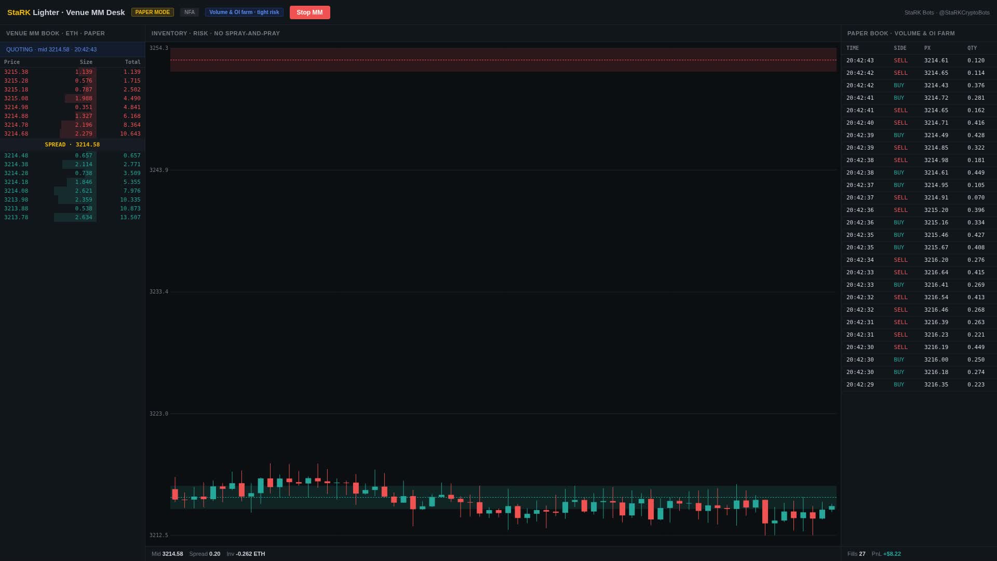Click the Total column header in order book
Image resolution: width=997 pixels, height=561 pixels.
[x=132, y=62]
